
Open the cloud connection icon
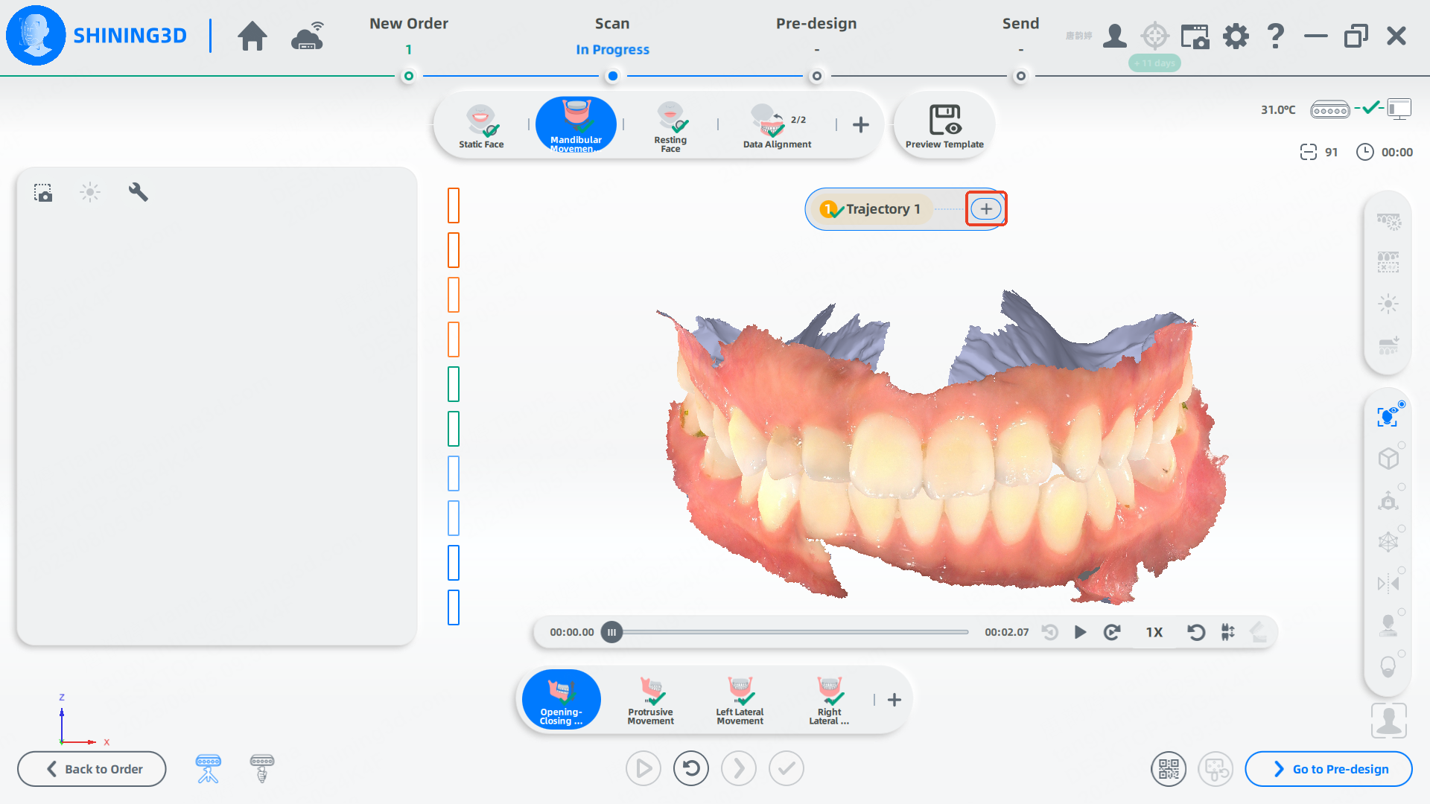(x=307, y=36)
